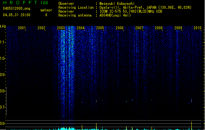Click the HROFFT 1.0.0 title text
205x130 pixels.
(x=25, y=3)
